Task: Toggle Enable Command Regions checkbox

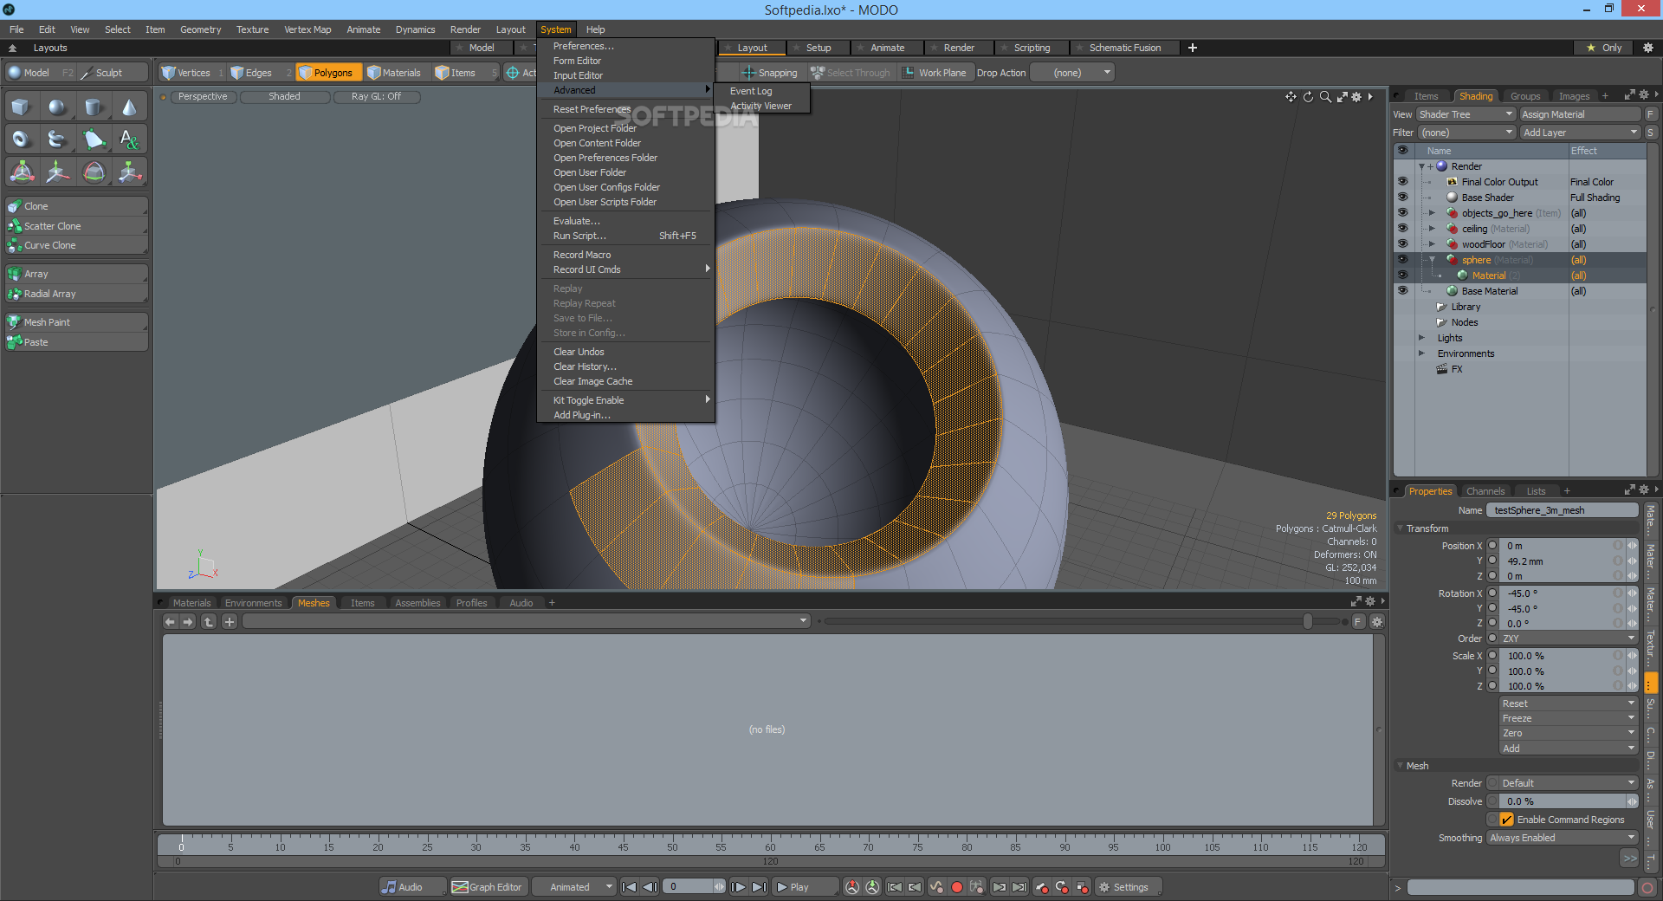Action: (x=1507, y=820)
